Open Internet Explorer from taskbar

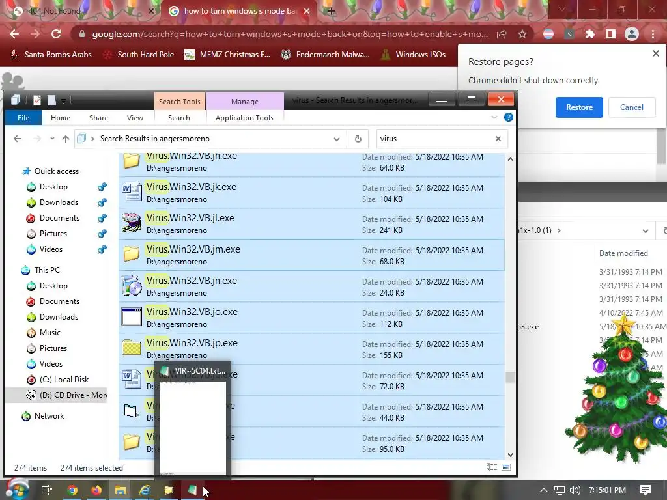(145, 490)
